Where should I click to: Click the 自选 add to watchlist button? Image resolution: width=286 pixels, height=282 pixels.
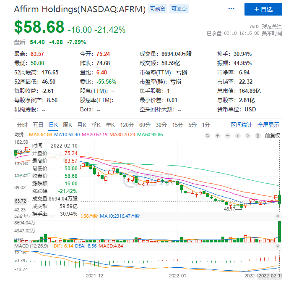[263, 9]
